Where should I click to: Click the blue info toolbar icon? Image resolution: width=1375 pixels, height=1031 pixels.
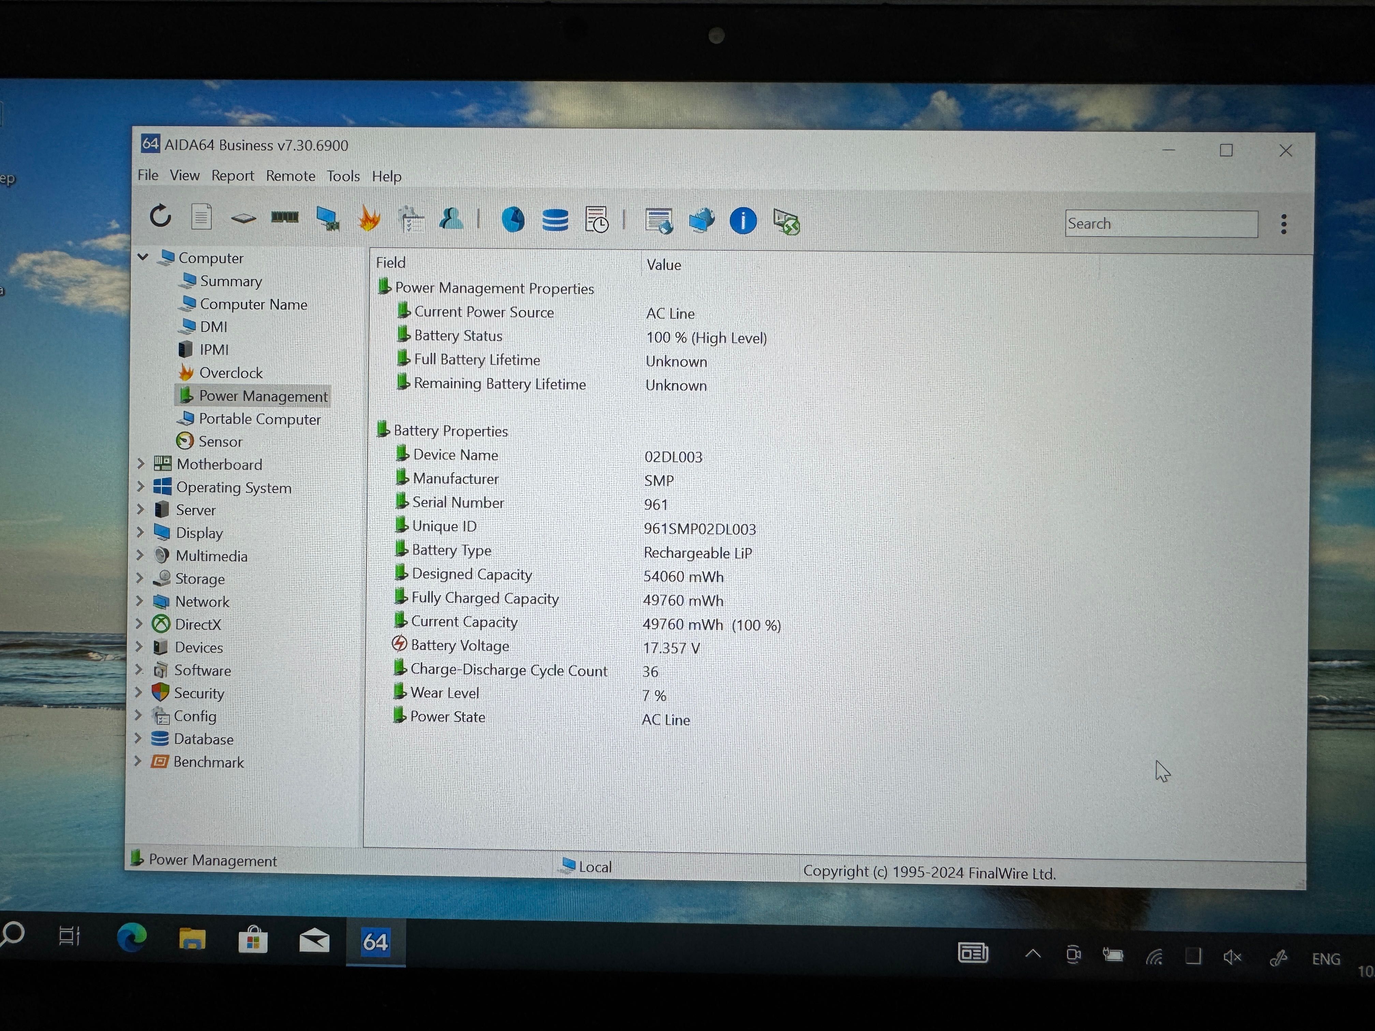[743, 221]
